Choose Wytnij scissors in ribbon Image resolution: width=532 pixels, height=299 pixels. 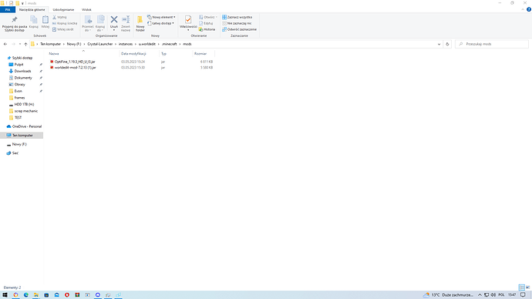[x=59, y=17]
